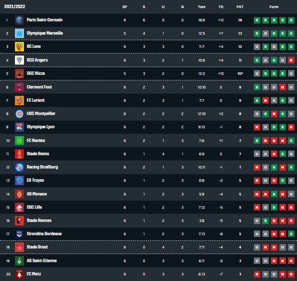Click the Olympique Lyon club crest
This screenshot has height=281, width=297.
[x=19, y=127]
